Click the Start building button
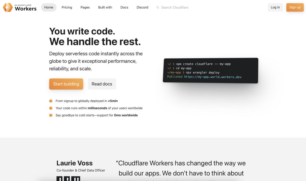Viewport: 306px width, 181px height. pyautogui.click(x=66, y=84)
